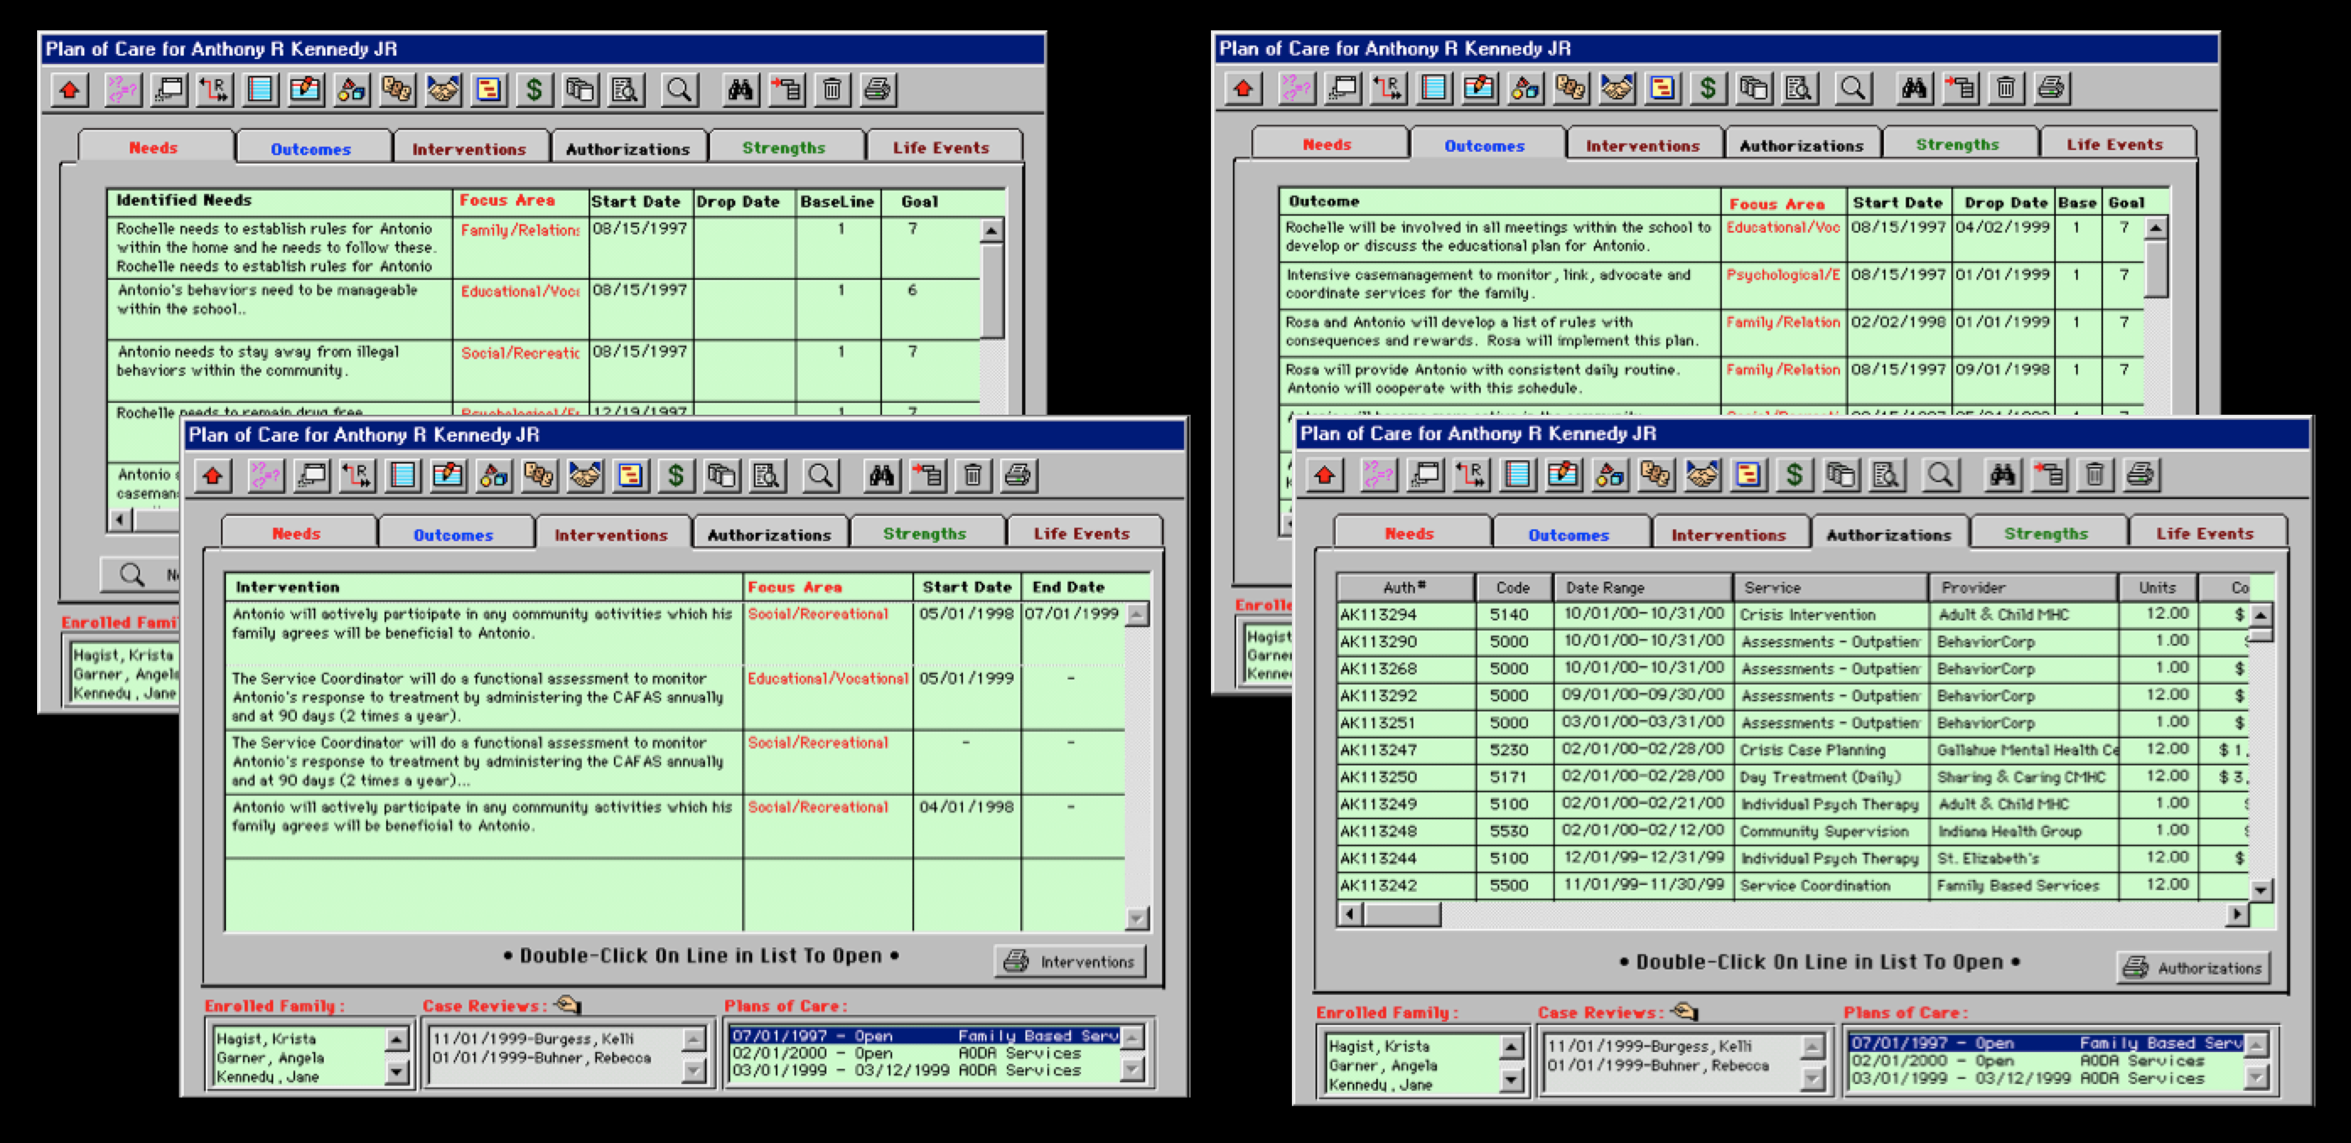Click the trash can icon in Authorizations window toolbar
This screenshot has width=2351, height=1143.
2095,475
